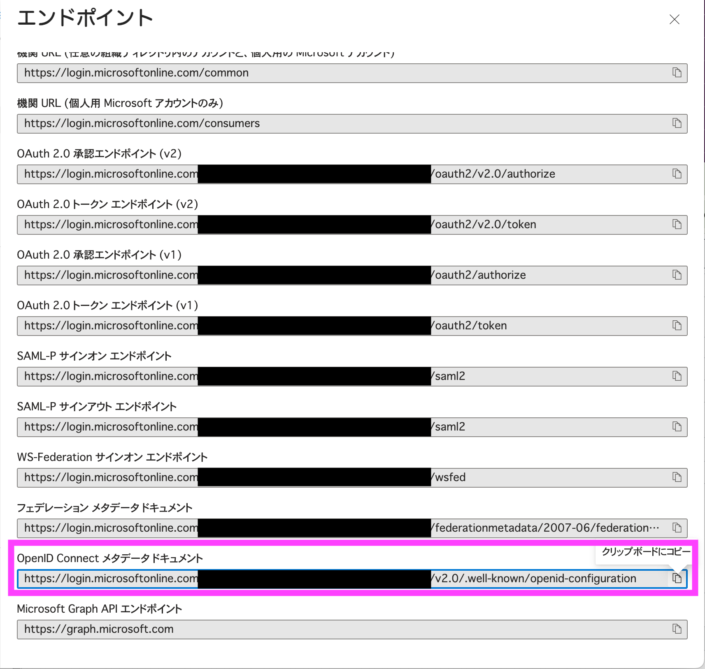This screenshot has height=669, width=705.
Task: Click the OAuth 2.0 トークン エンドポイント (v1) label
Action: pos(107,306)
